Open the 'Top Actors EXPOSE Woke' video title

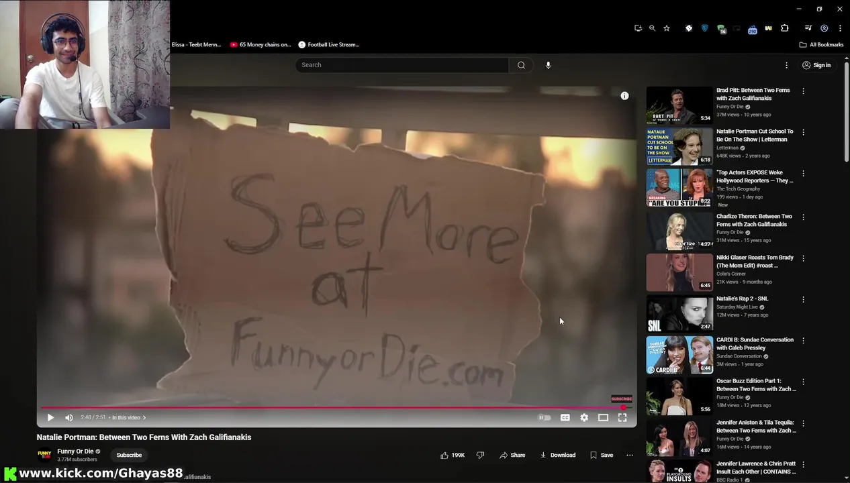tap(755, 176)
